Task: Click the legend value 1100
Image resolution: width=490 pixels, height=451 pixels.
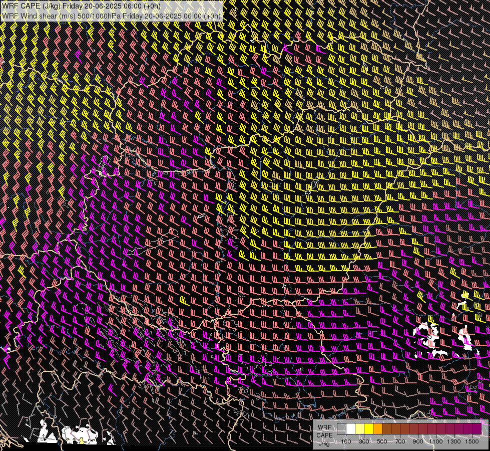Action: 436,441
